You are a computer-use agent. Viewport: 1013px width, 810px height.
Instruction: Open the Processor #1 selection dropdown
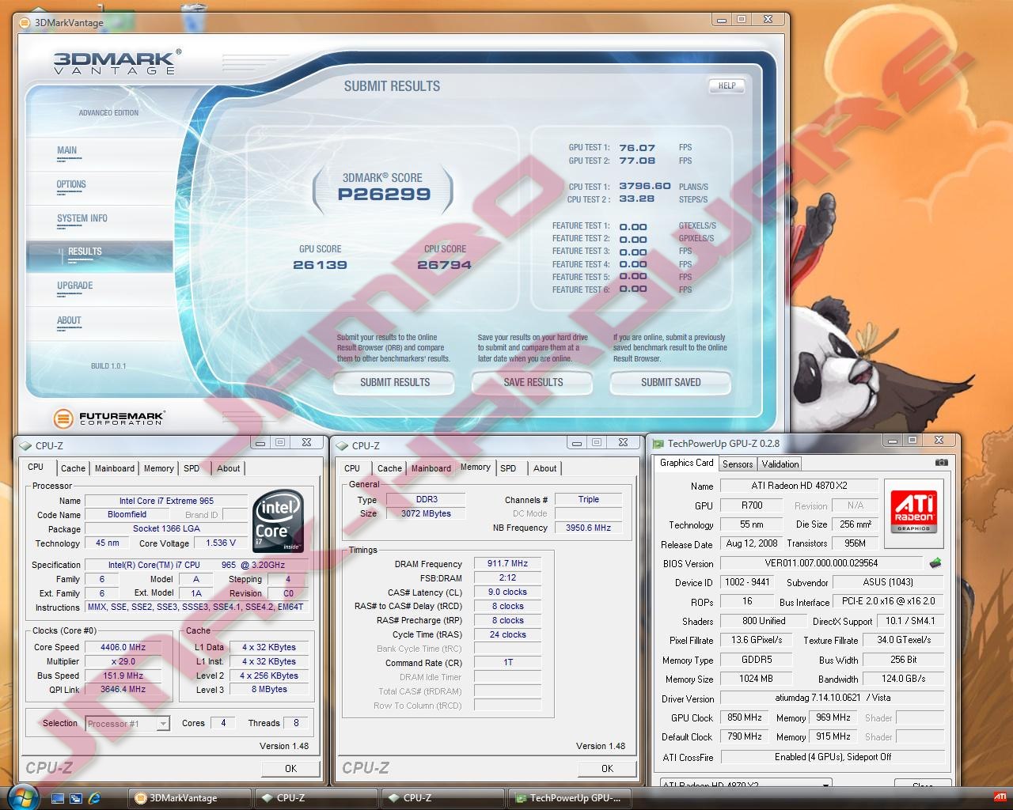(x=162, y=723)
